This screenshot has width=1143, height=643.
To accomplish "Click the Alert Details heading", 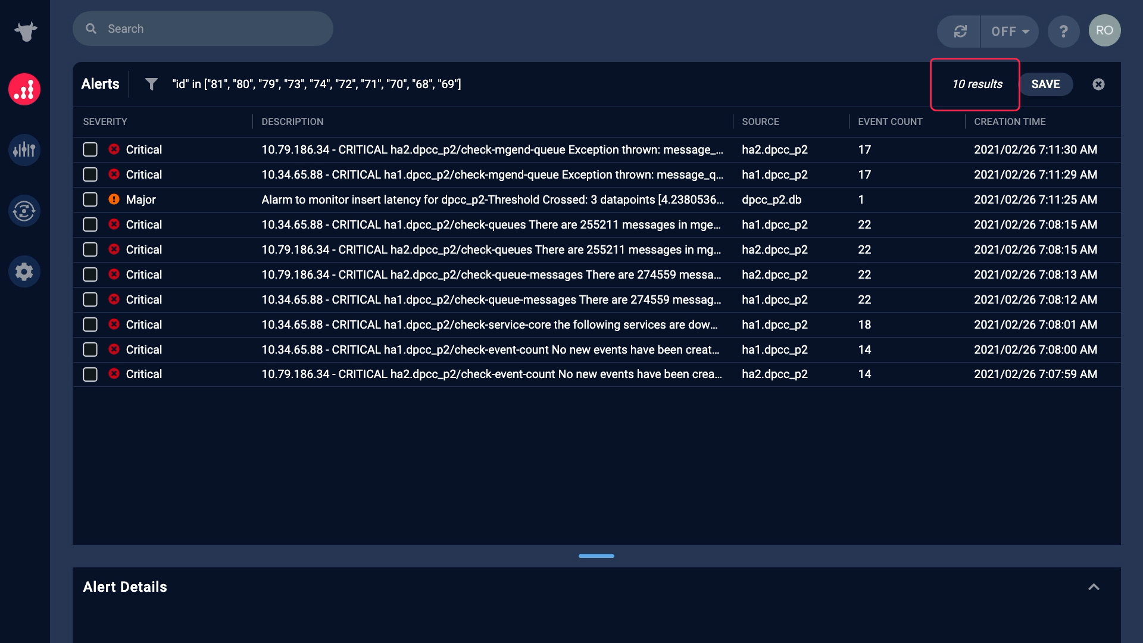I will pyautogui.click(x=125, y=587).
